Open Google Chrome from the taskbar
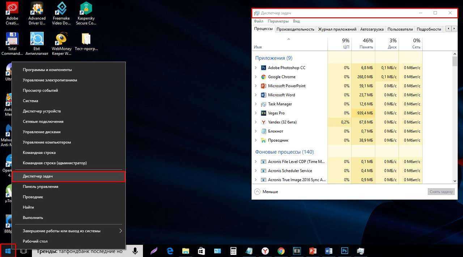Screen dimensions: 463x257 tap(281, 251)
